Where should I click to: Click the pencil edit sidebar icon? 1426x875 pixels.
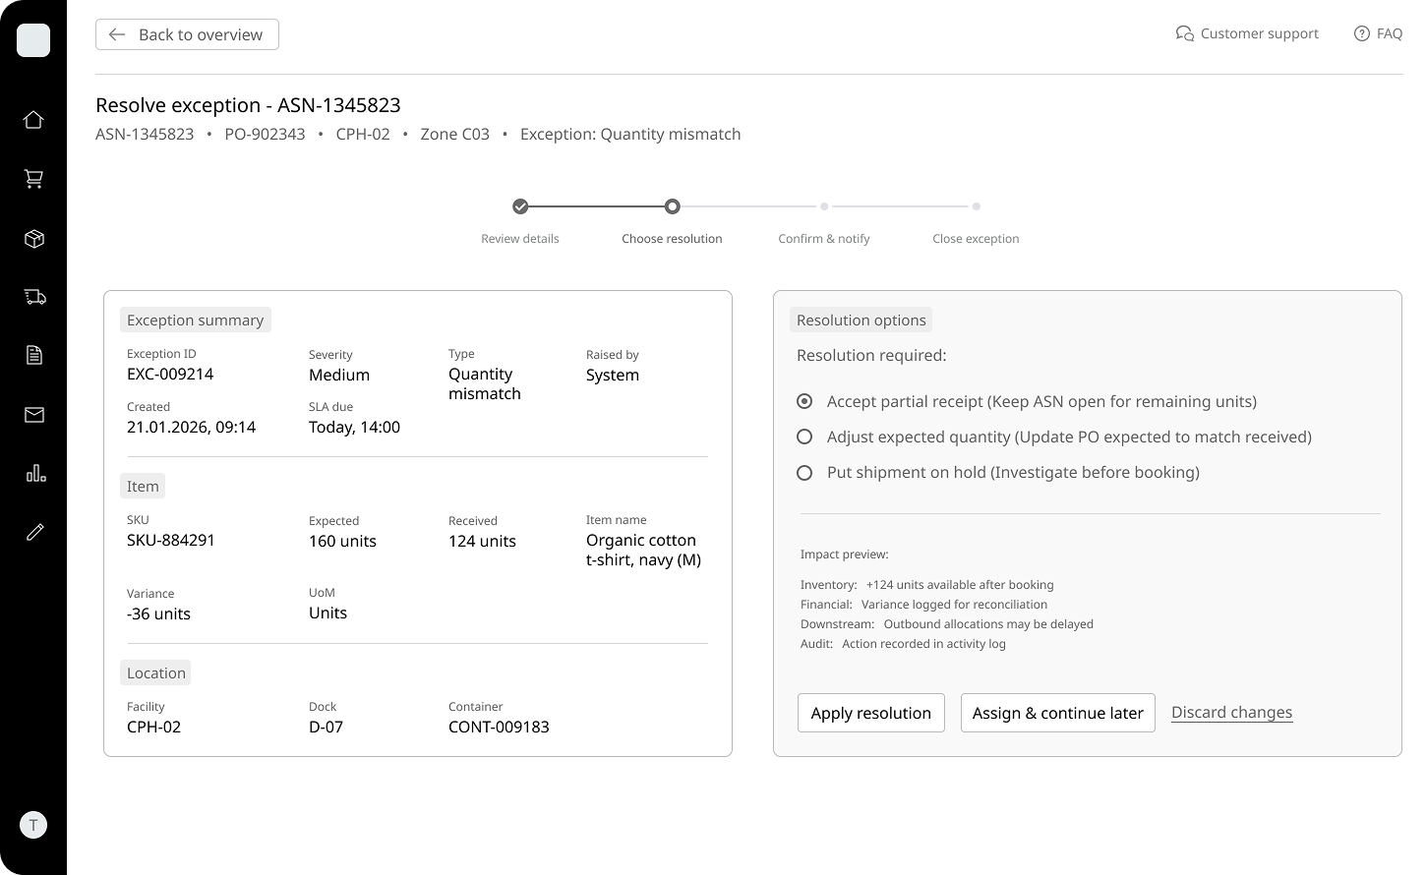click(34, 532)
